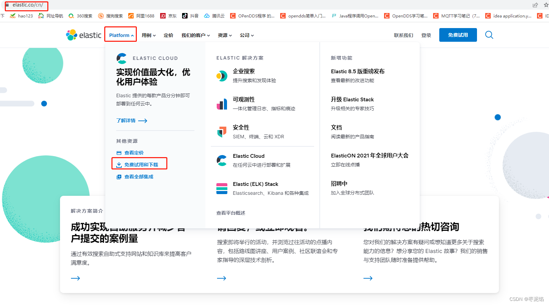Go to the elastic logo home link
The image size is (549, 305).
point(84,35)
